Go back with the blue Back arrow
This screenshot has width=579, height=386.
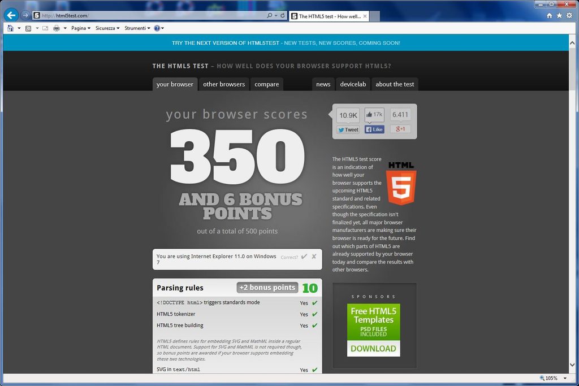pos(11,15)
